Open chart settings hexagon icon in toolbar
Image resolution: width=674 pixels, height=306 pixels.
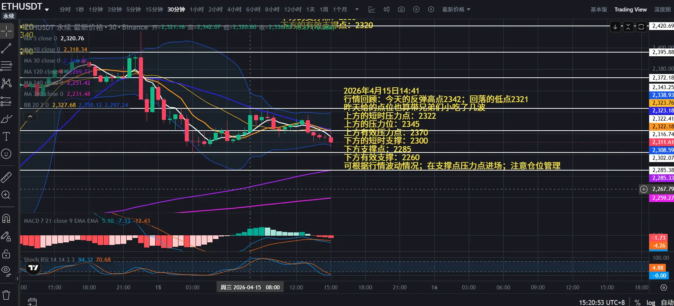tap(431, 9)
